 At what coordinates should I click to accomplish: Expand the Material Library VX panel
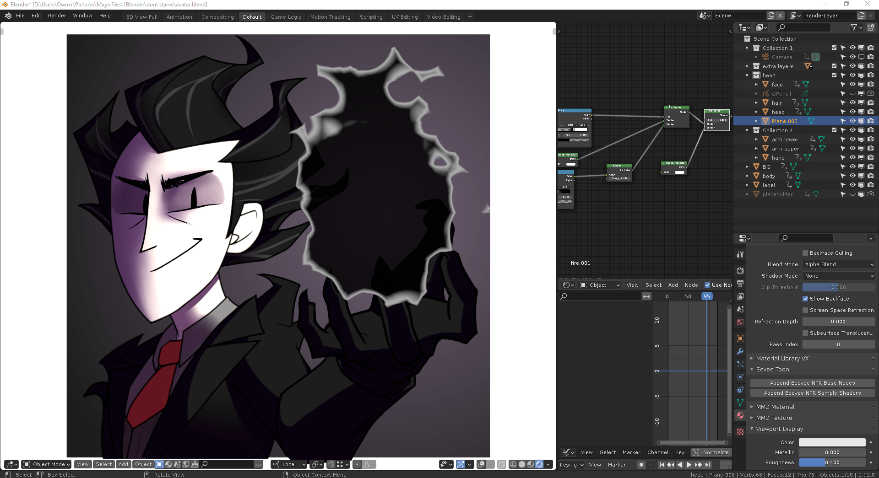click(x=782, y=359)
